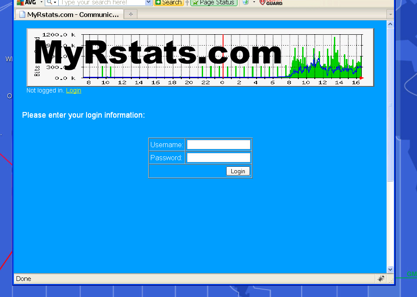
Task: Click the AVG Search button
Action: [169, 3]
